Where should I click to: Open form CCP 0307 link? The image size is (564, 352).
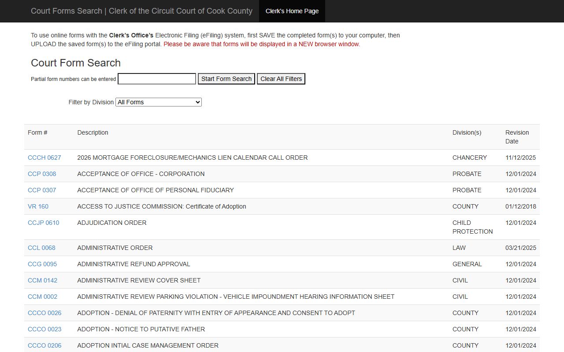42,190
